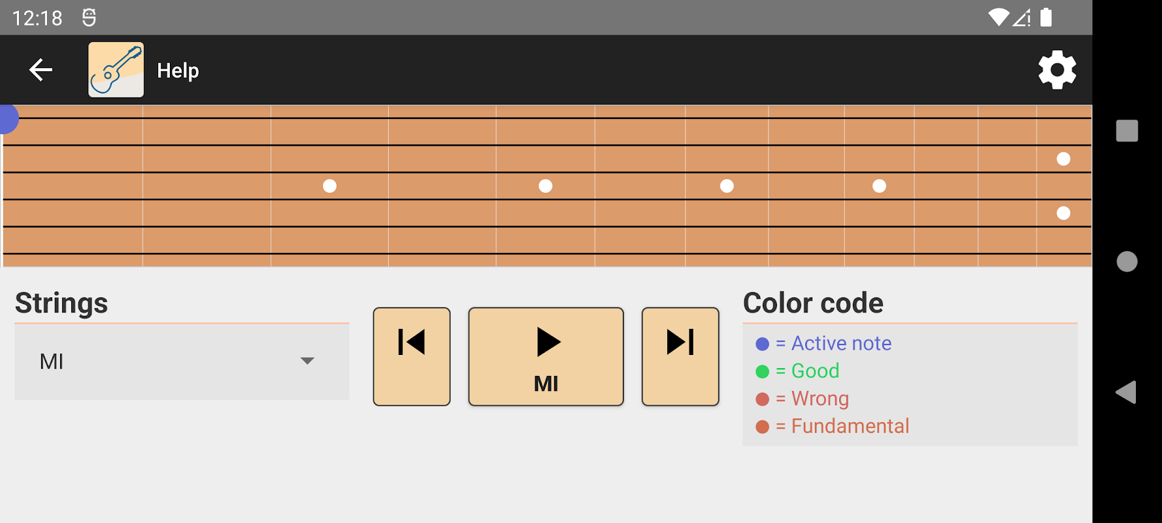Click the Fundamental legend label
The height and width of the screenshot is (523, 1162).
(850, 426)
